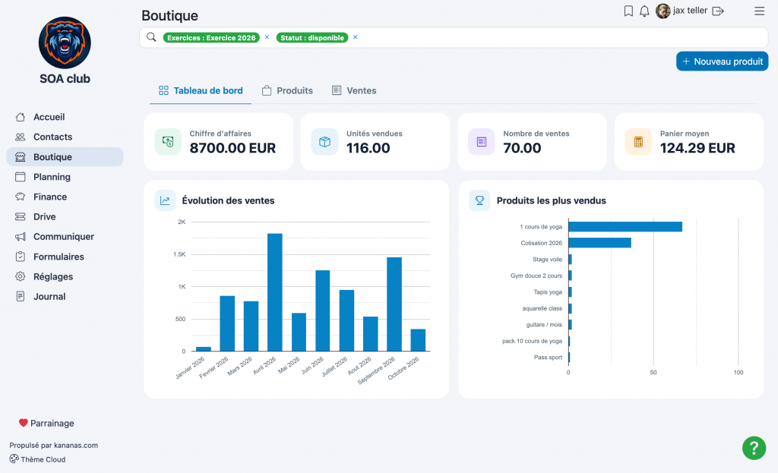
Task: Click the 124.29 EUR average basket value
Action: [x=697, y=148]
